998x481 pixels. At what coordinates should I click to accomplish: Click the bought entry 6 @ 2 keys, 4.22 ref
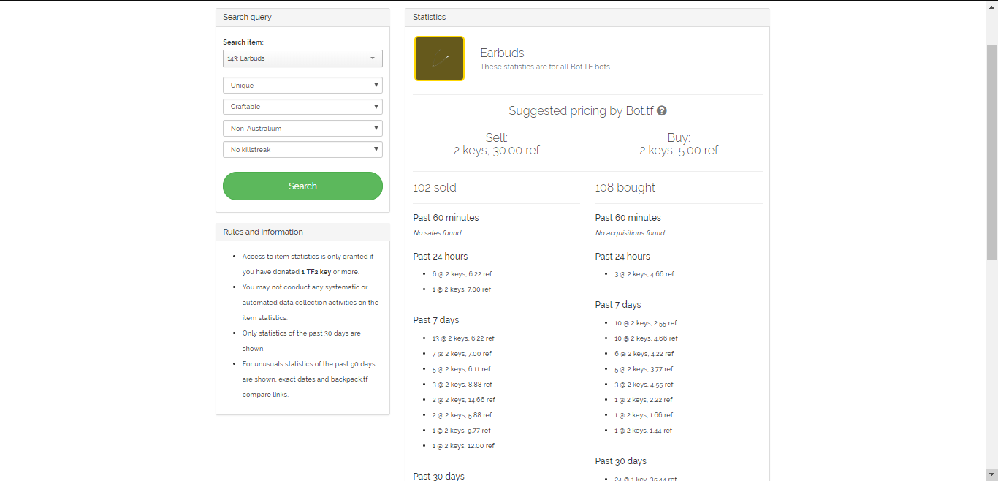(x=644, y=354)
